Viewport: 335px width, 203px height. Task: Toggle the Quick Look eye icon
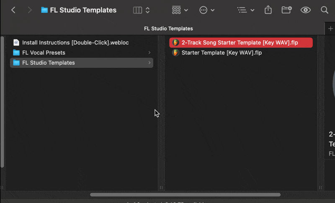306,10
